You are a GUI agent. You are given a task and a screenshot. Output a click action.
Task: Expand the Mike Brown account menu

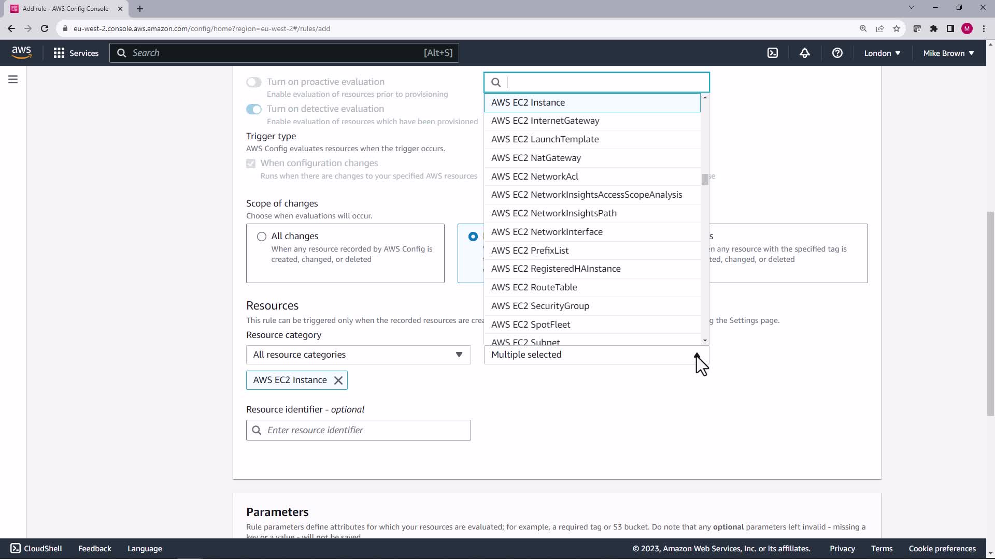[948, 53]
